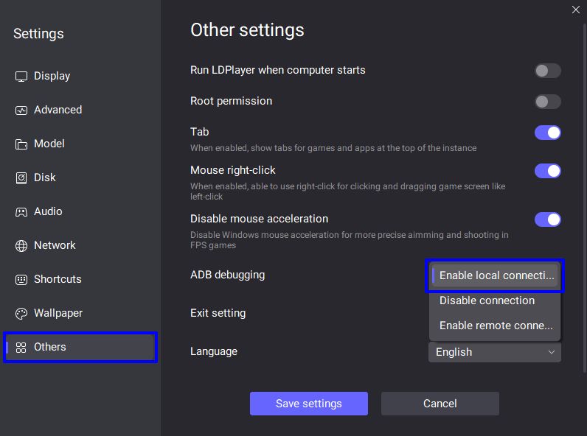The width and height of the screenshot is (587, 436).
Task: Select the Others settings tab
Action: click(x=80, y=347)
